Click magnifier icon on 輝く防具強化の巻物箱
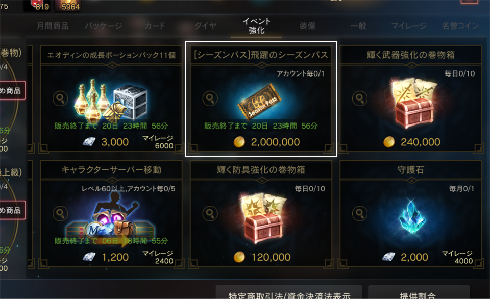The height and width of the screenshot is (299, 490). pyautogui.click(x=210, y=213)
